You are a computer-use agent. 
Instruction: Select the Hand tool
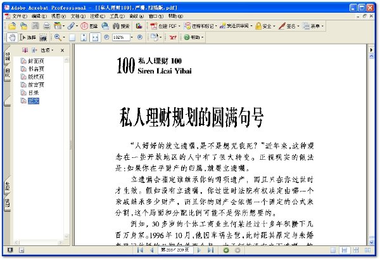(x=12, y=37)
